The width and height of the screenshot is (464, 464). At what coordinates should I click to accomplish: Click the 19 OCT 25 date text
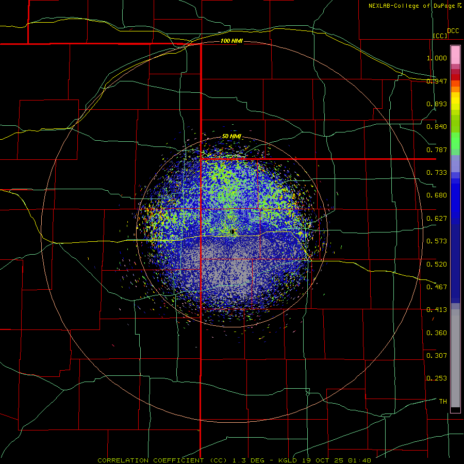coord(323,460)
